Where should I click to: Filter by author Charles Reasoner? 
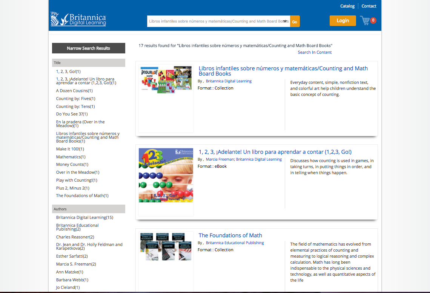[x=75, y=237]
